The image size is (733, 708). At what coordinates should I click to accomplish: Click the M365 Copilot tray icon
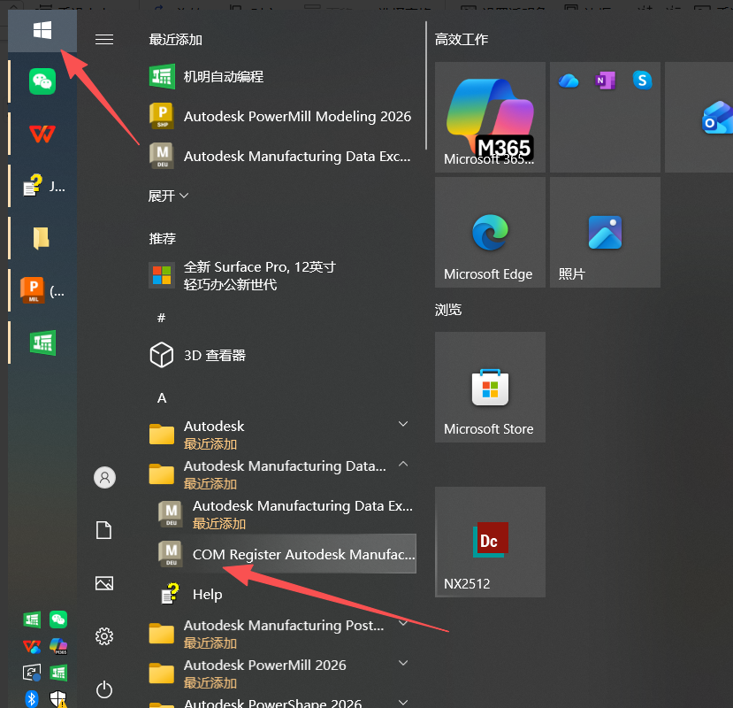[x=58, y=647]
